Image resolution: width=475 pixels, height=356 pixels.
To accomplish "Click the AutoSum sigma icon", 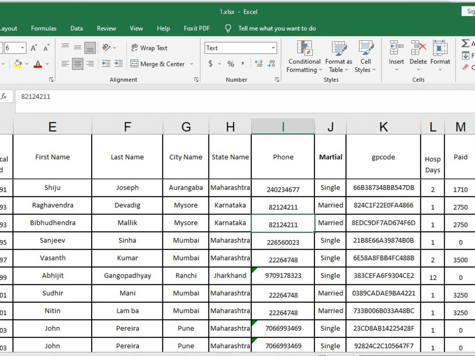I will (x=465, y=43).
